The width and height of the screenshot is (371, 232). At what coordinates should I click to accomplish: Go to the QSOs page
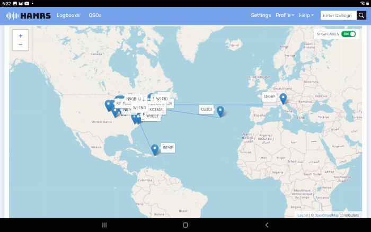(95, 15)
